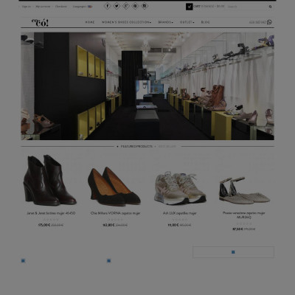Expand the Outlet dropdown menu
The width and height of the screenshot is (295, 295).
point(187,22)
